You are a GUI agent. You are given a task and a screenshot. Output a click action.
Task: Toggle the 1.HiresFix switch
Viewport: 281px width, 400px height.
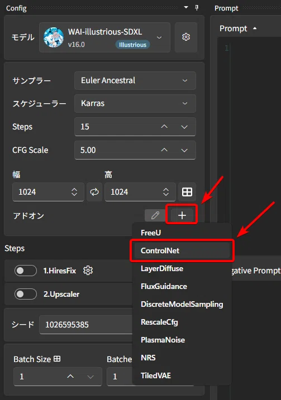point(26,271)
